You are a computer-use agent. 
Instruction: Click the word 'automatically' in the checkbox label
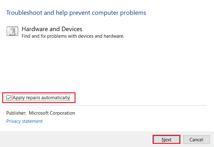point(55,98)
